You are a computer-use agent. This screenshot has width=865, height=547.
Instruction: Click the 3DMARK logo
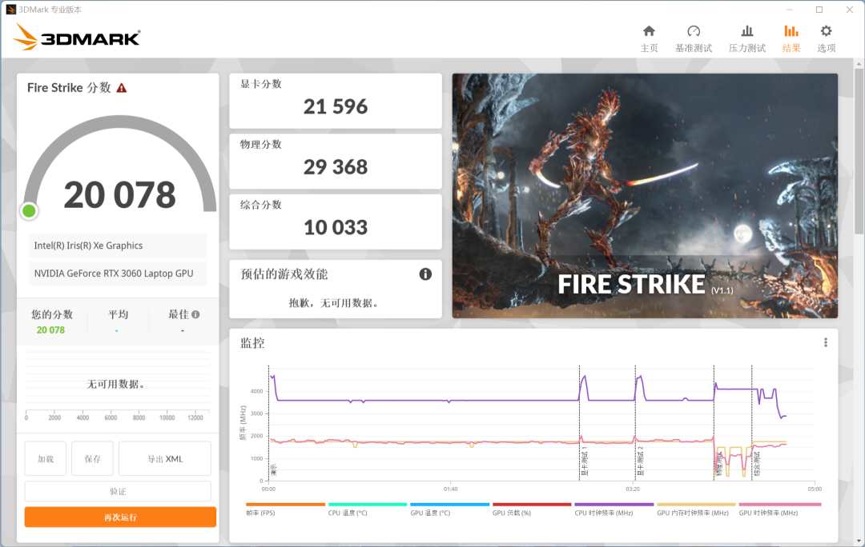pos(76,37)
